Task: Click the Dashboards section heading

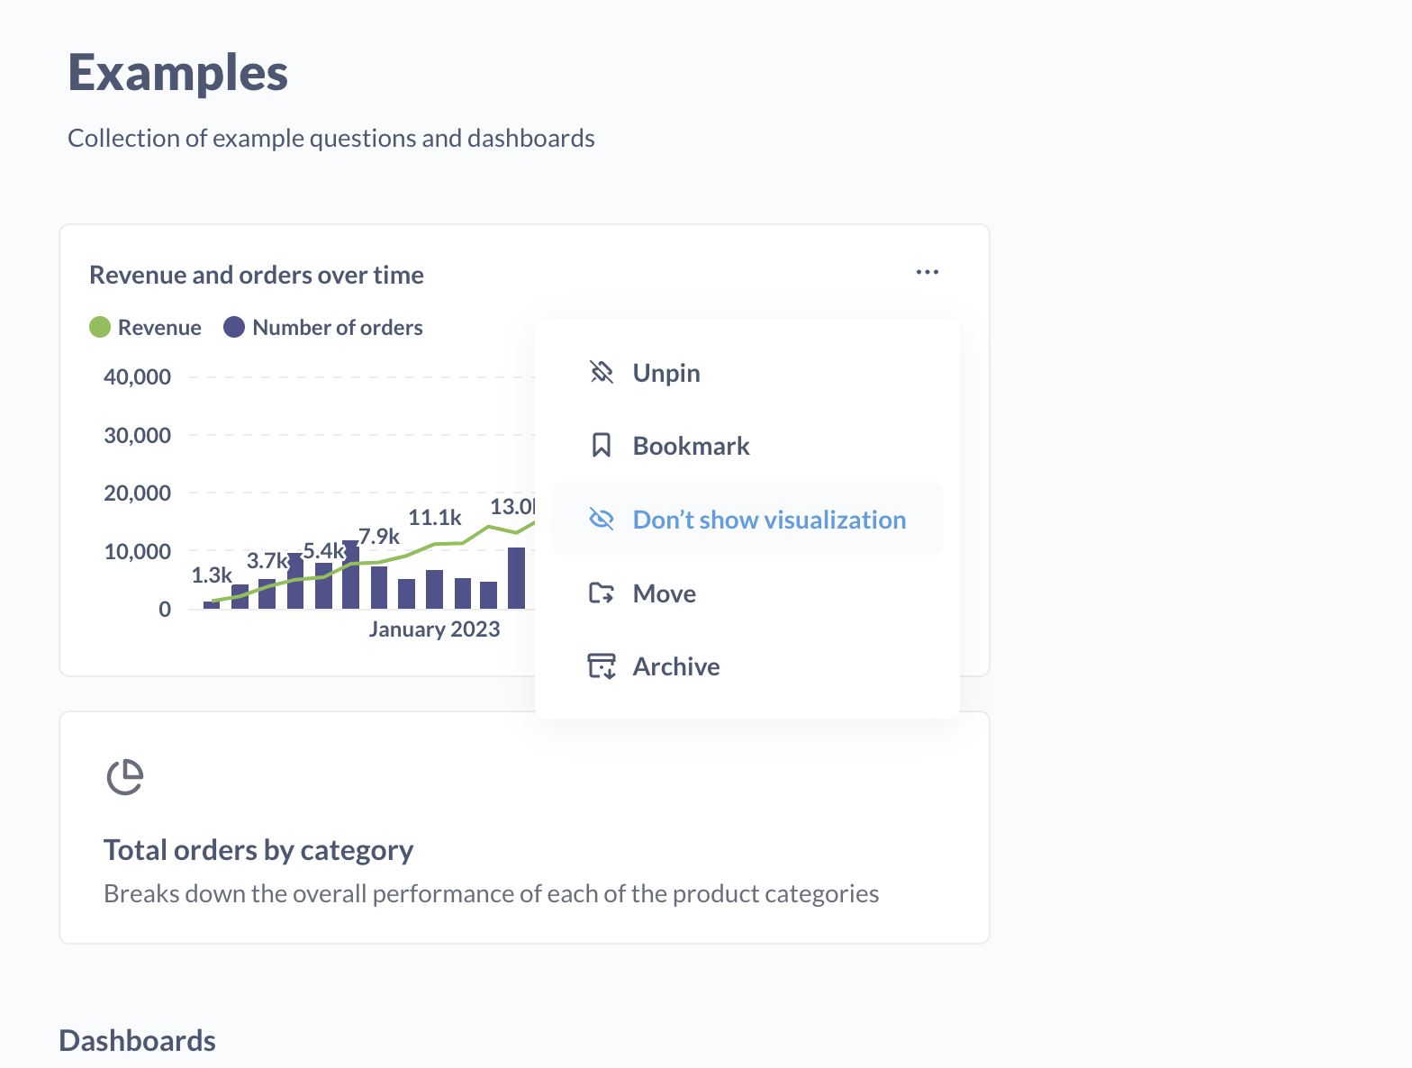Action: tap(137, 1040)
